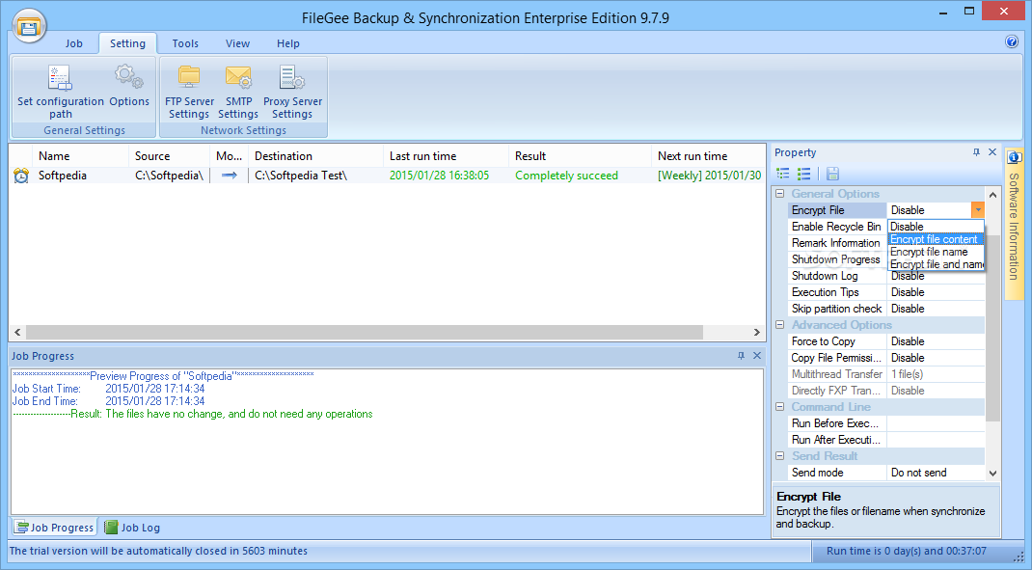This screenshot has height=570, width=1032.
Task: Click the job list horizontal scrollbar thumb
Action: pos(364,332)
